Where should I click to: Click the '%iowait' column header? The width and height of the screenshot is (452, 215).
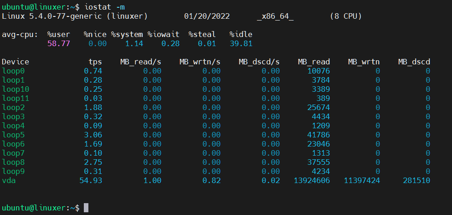click(x=164, y=35)
